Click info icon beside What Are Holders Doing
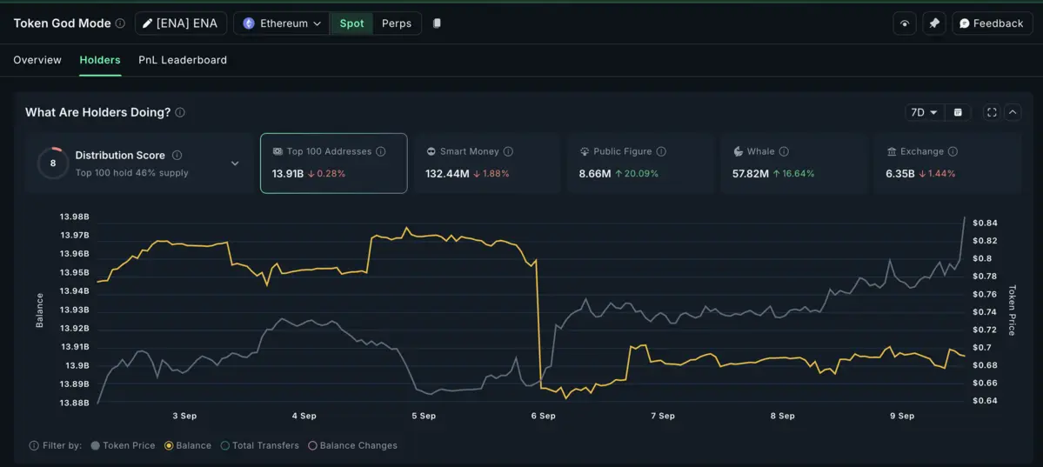Screen dimensions: 1043x467 180,112
